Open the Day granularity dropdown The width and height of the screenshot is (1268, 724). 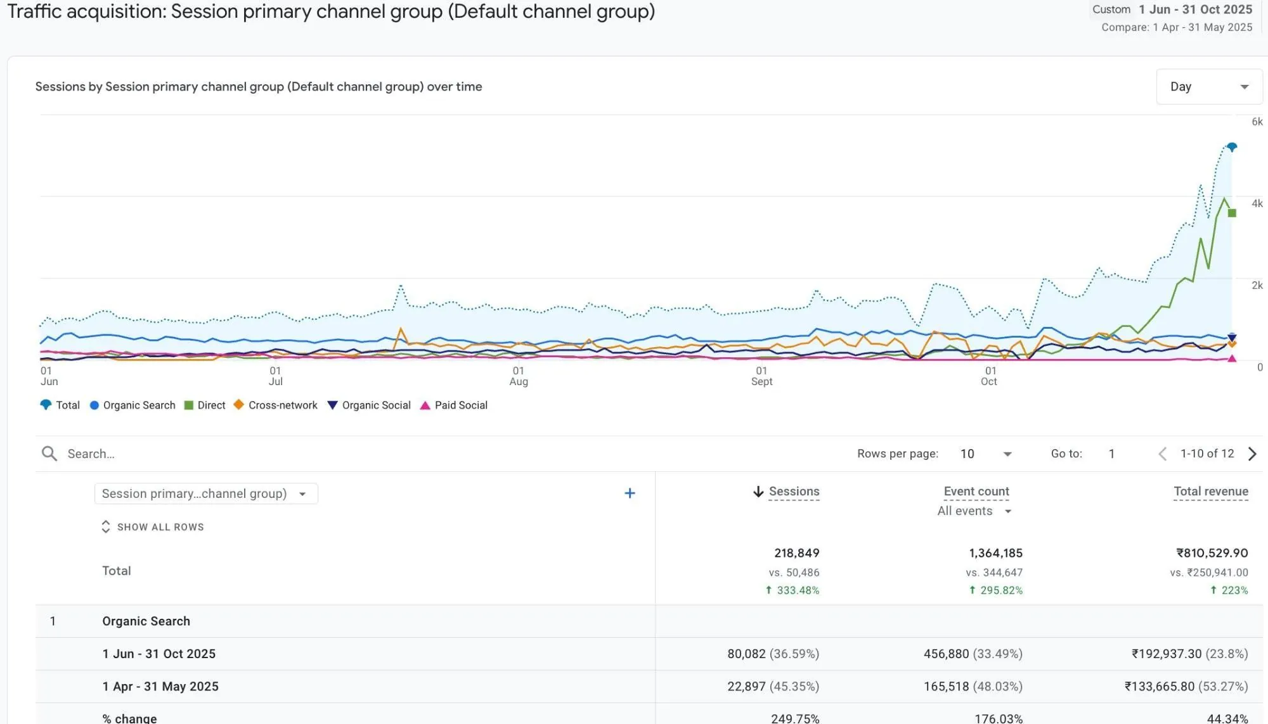(x=1209, y=87)
